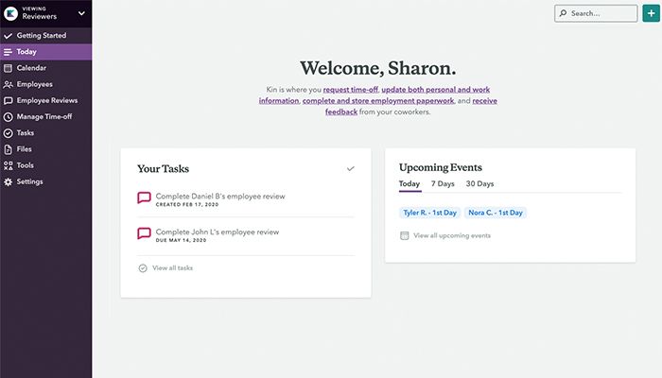
Task: Expand the Viewing Reviewers dropdown
Action: coord(81,13)
